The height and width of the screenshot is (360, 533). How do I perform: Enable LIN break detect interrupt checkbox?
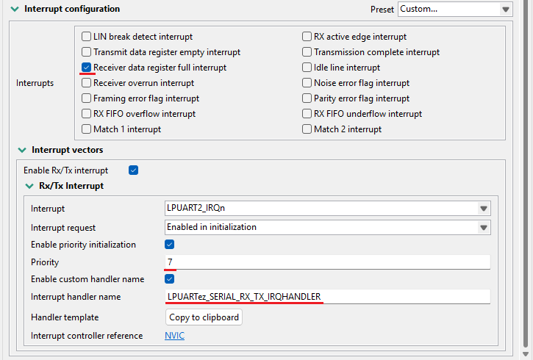pyautogui.click(x=87, y=37)
